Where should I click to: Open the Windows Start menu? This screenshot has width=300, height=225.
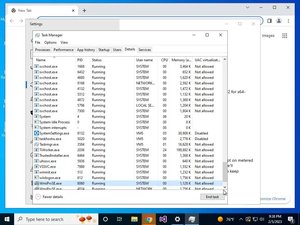(x=7, y=219)
